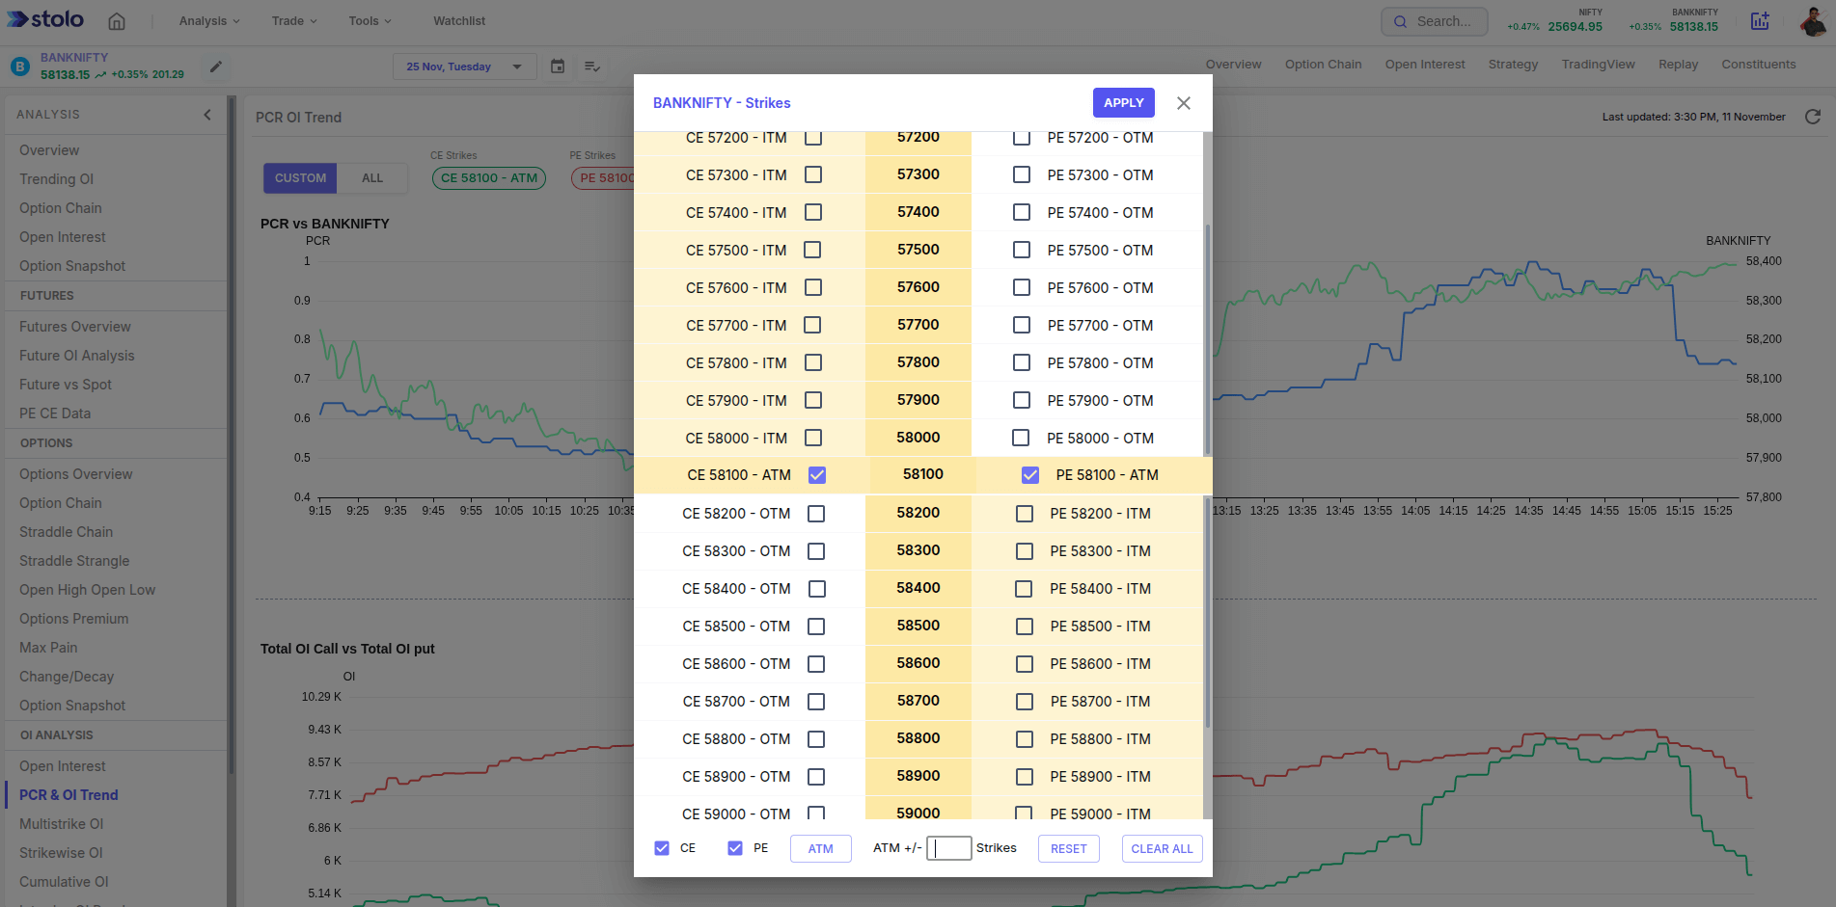Open the calendar date picker icon
The height and width of the screenshot is (907, 1836).
[x=558, y=67]
